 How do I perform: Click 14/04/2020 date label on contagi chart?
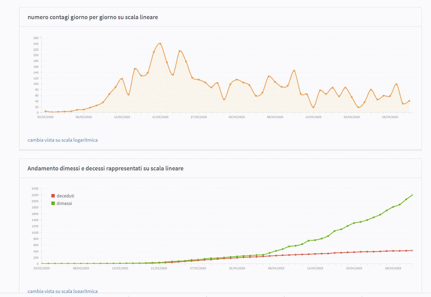click(314, 117)
